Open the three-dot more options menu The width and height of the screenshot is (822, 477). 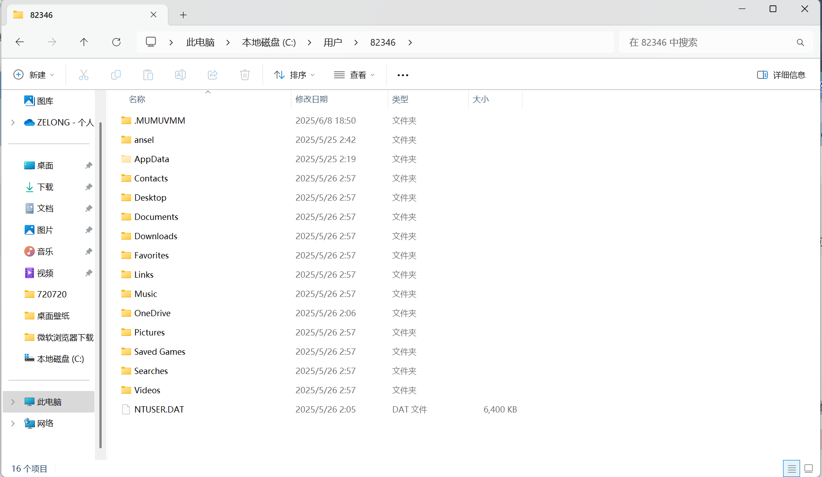pos(403,75)
